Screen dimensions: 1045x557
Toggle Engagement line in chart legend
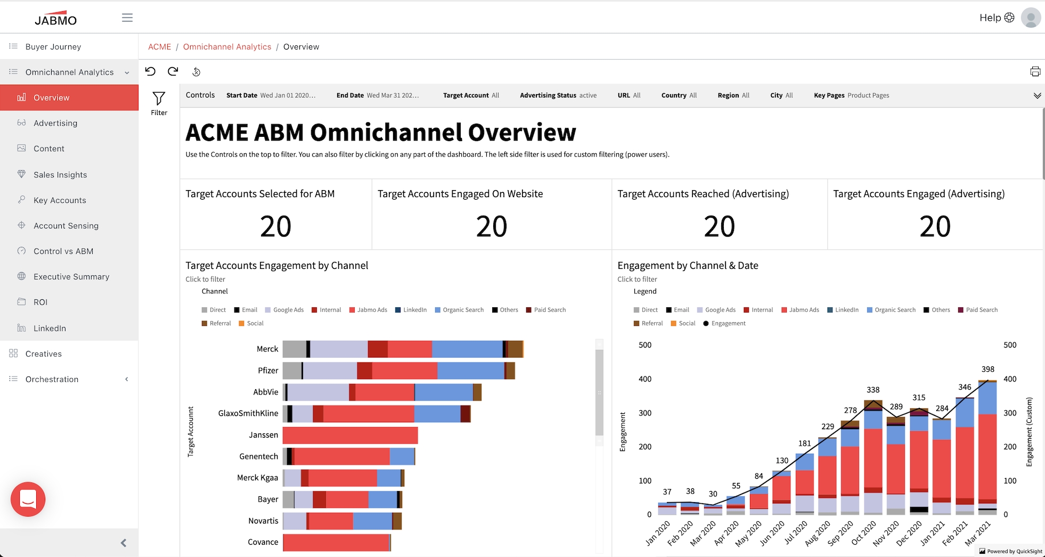point(724,323)
